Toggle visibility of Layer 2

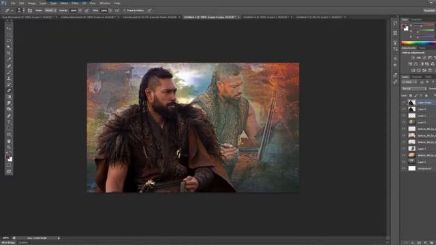(404, 162)
